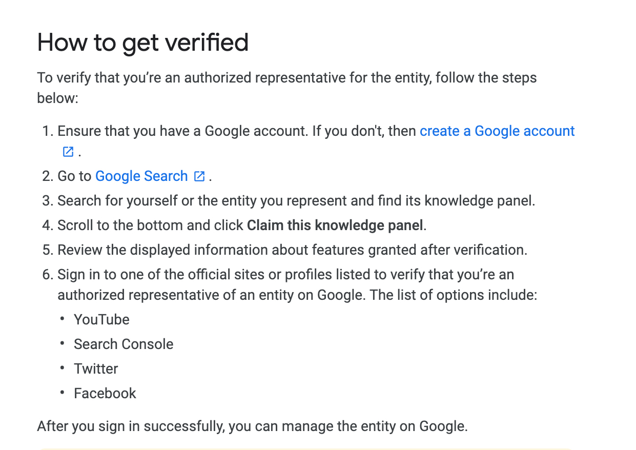Click the "After you sign in successfully" paragraph

(252, 426)
